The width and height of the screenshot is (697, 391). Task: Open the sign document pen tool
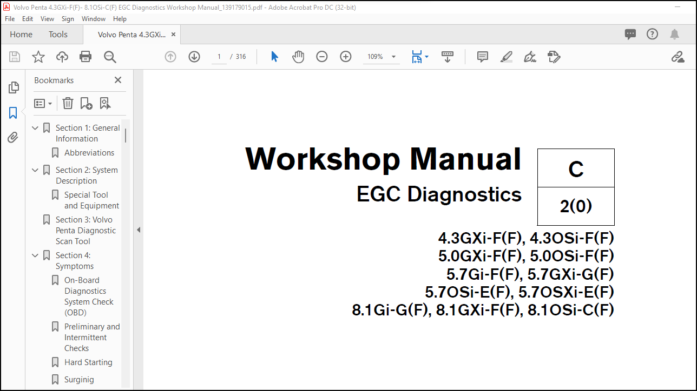[x=530, y=57]
